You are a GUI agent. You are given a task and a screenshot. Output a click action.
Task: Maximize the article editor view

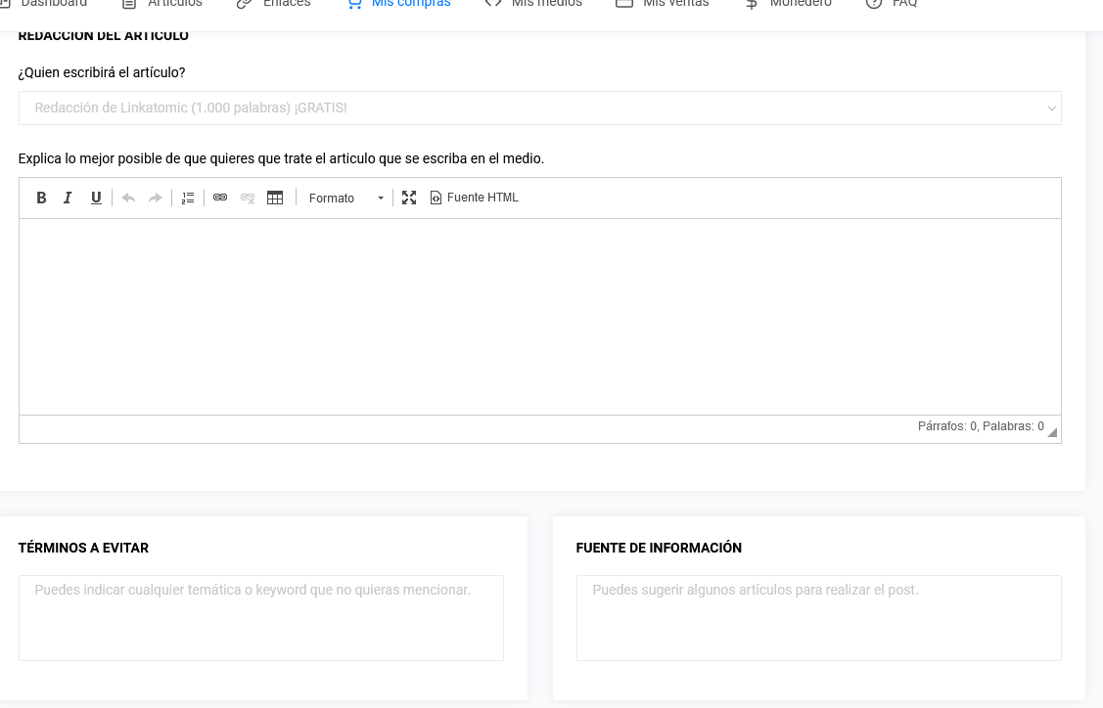point(409,198)
